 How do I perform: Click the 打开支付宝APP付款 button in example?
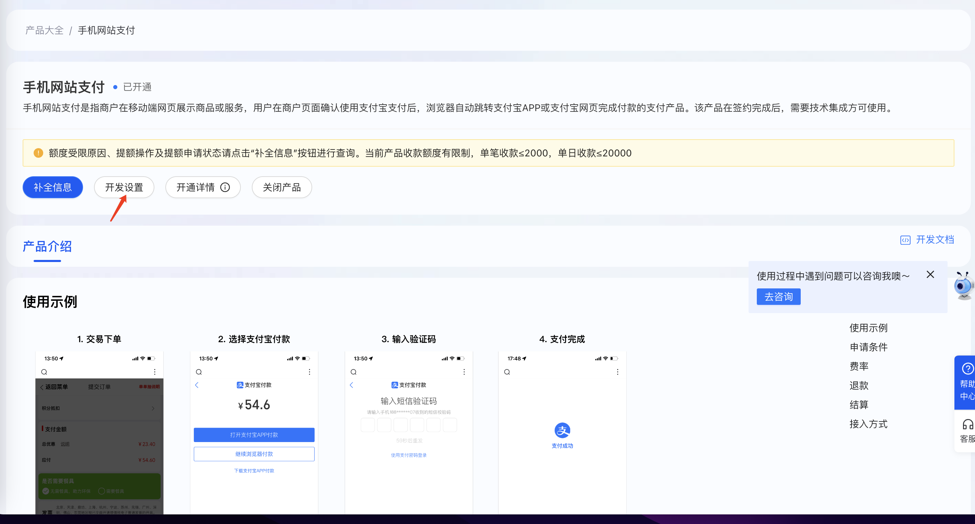(x=254, y=435)
